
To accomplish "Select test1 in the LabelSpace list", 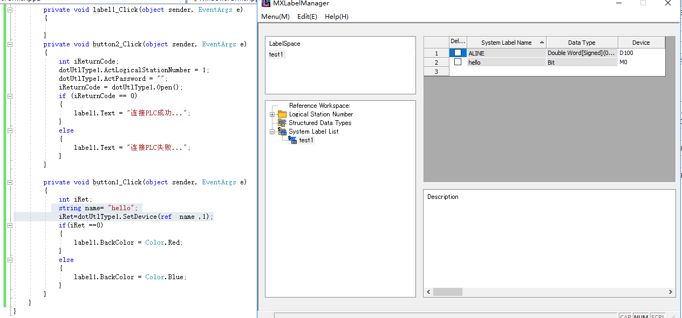I will [276, 54].
